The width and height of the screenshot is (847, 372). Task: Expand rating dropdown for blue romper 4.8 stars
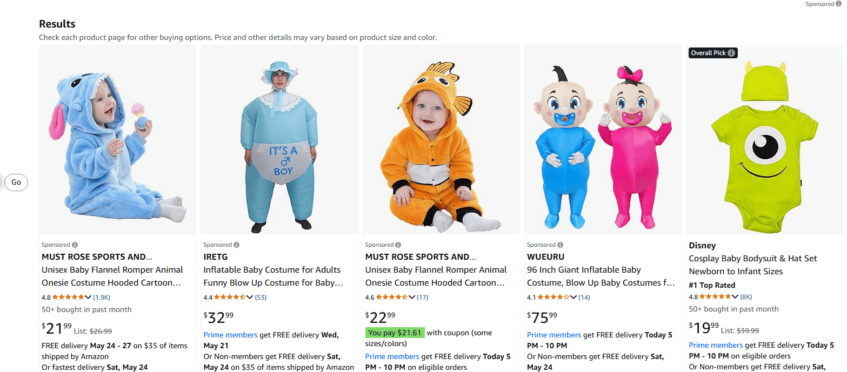pos(88,297)
